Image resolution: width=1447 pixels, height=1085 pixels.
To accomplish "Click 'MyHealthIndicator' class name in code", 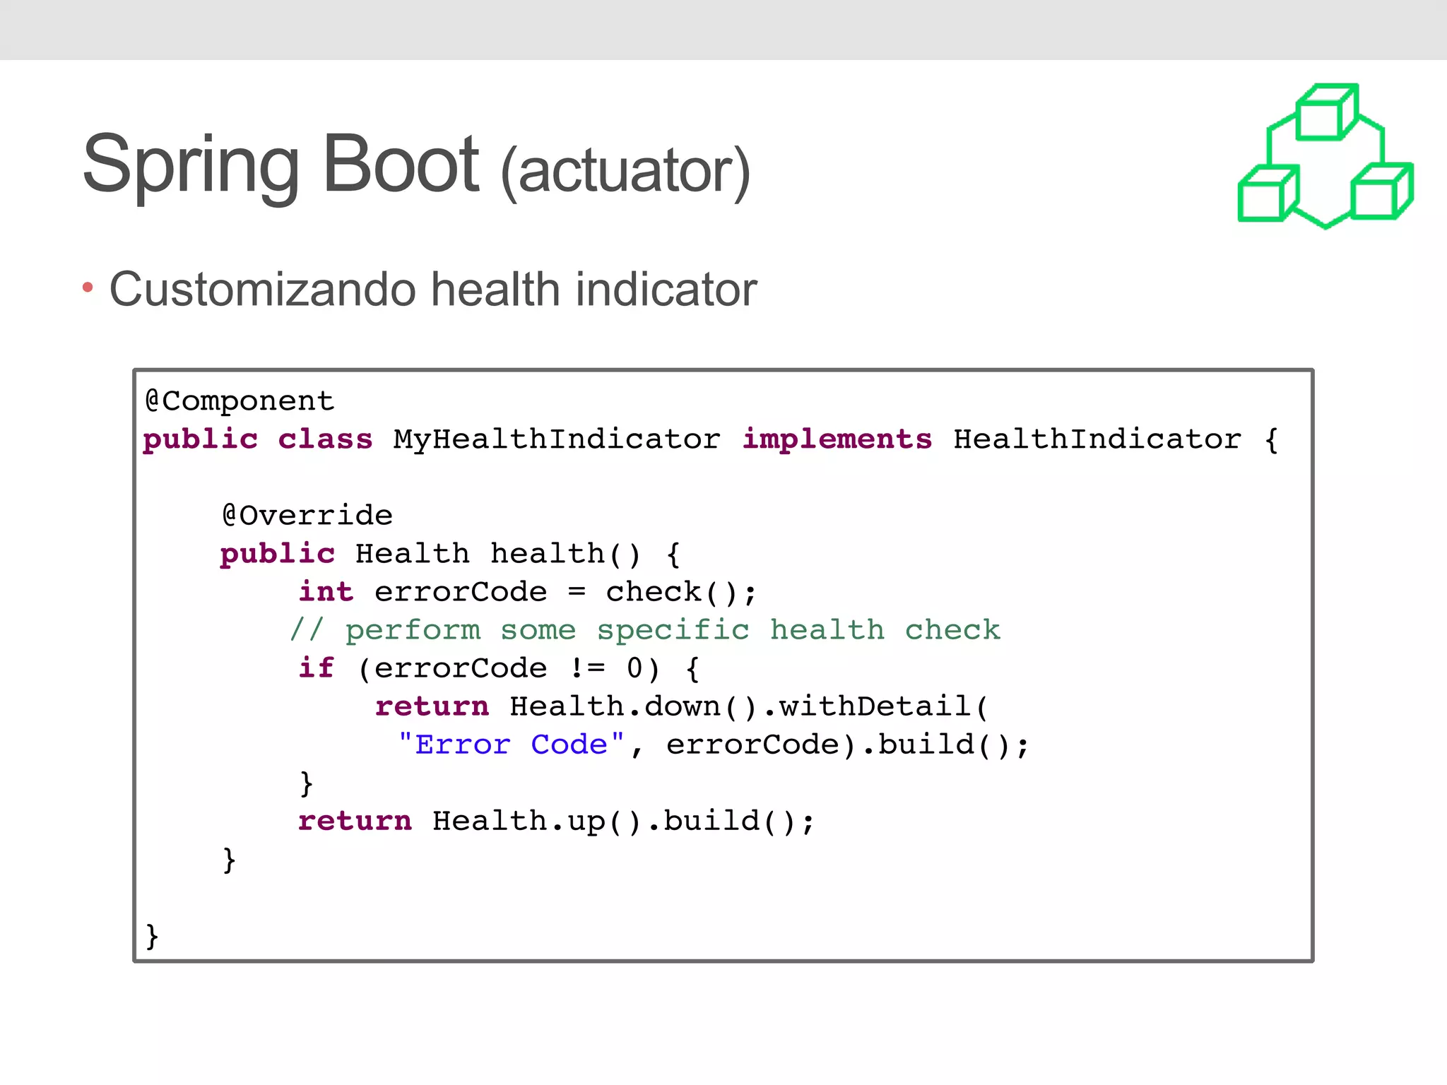I will point(557,439).
